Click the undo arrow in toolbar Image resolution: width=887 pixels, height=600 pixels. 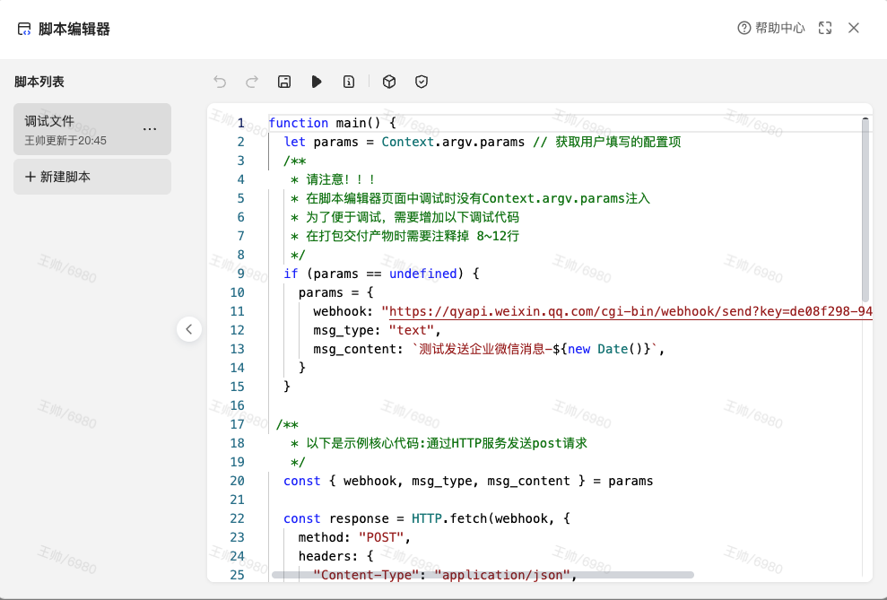(x=220, y=82)
